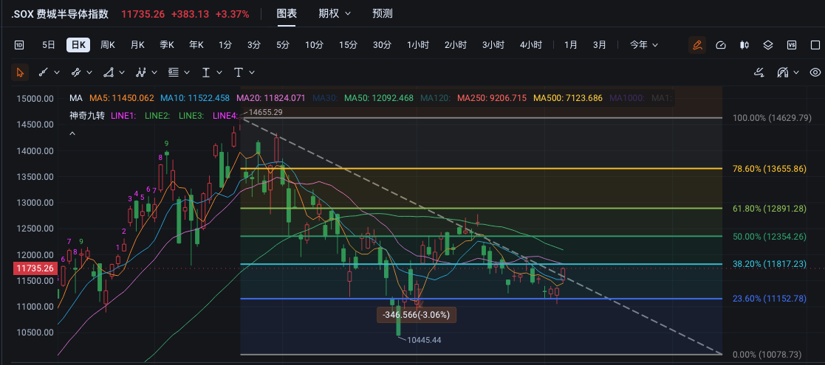This screenshot has height=365, width=825.
Task: Click the .SOX 费城半导体指数 title
Action: point(59,14)
